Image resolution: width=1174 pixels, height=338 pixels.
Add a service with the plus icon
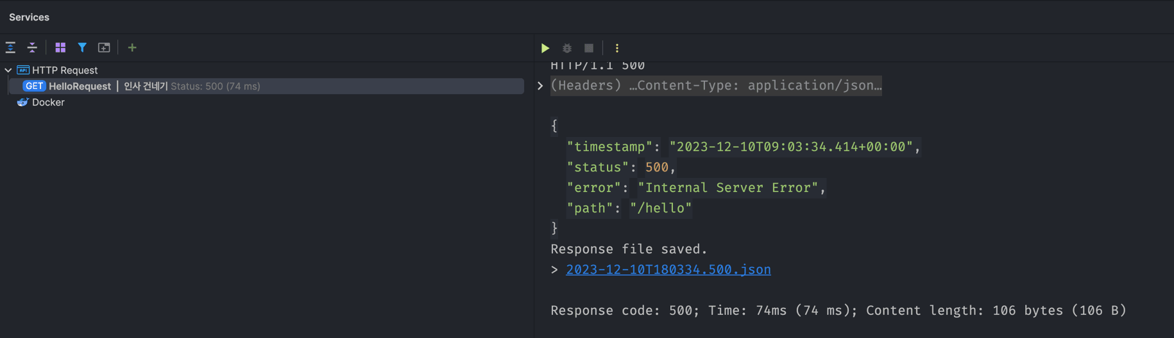(x=132, y=47)
